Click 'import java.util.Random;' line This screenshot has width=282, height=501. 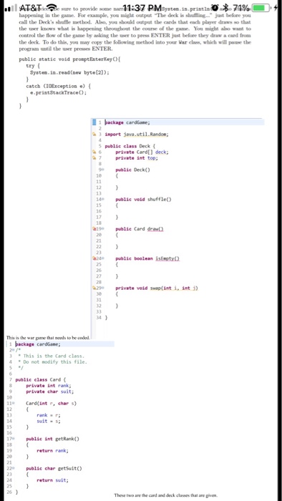pos(137,135)
